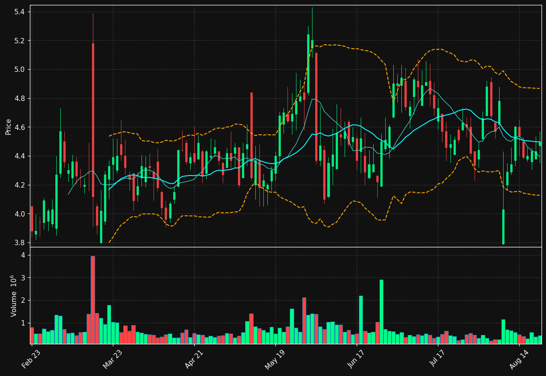Screen dimensions: 546x376
Task: Click the Jul 17 date label
Action: pos(438,359)
